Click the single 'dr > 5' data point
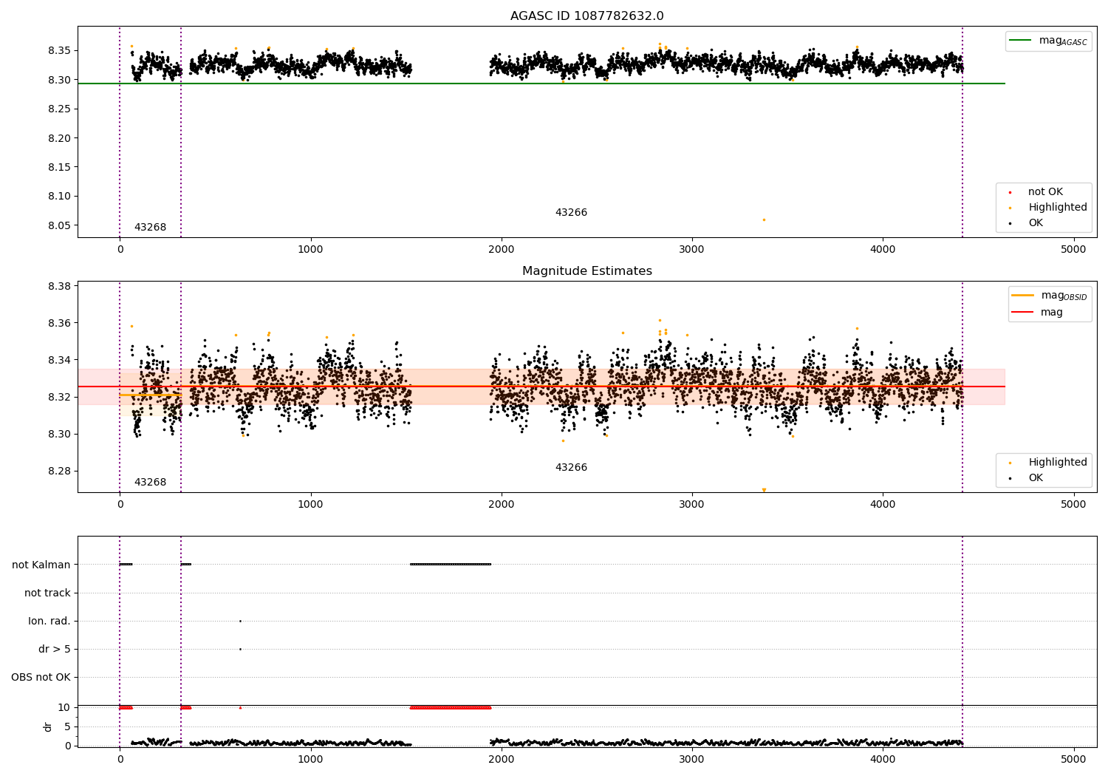 240,649
